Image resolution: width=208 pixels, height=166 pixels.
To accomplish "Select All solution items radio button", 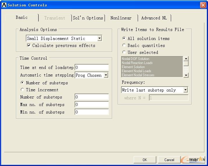I will (124, 38).
